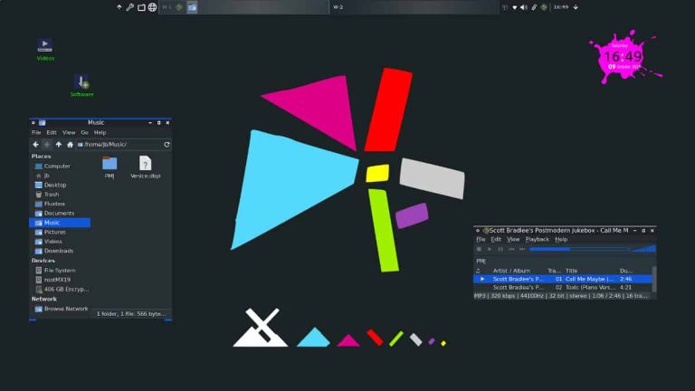Pause playback in the music player
695x391 pixels.
click(500, 249)
